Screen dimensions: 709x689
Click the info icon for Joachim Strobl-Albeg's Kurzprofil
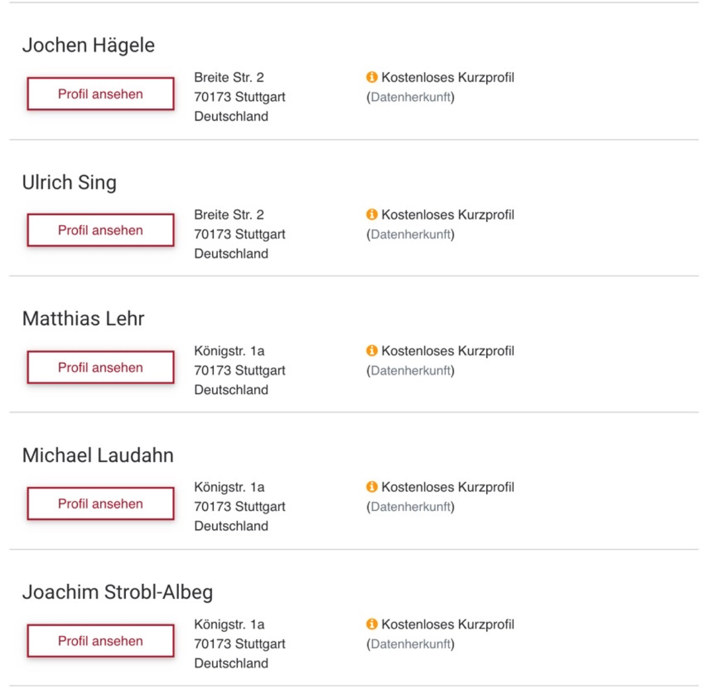click(372, 624)
